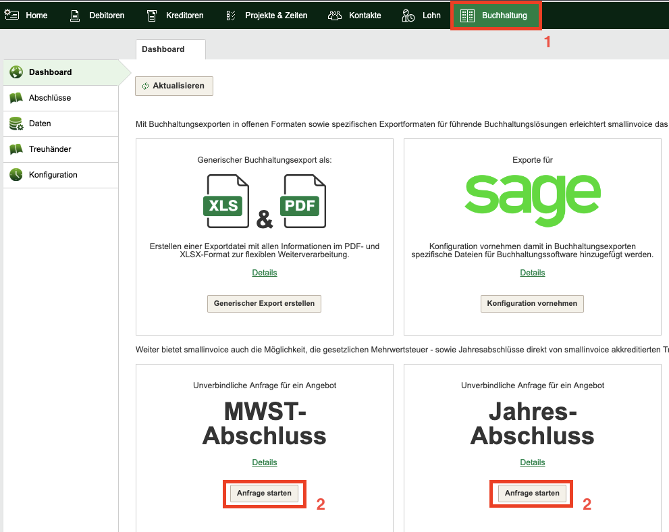Click the MWST-Abschluss heading
669x532 pixels.
coord(265,423)
